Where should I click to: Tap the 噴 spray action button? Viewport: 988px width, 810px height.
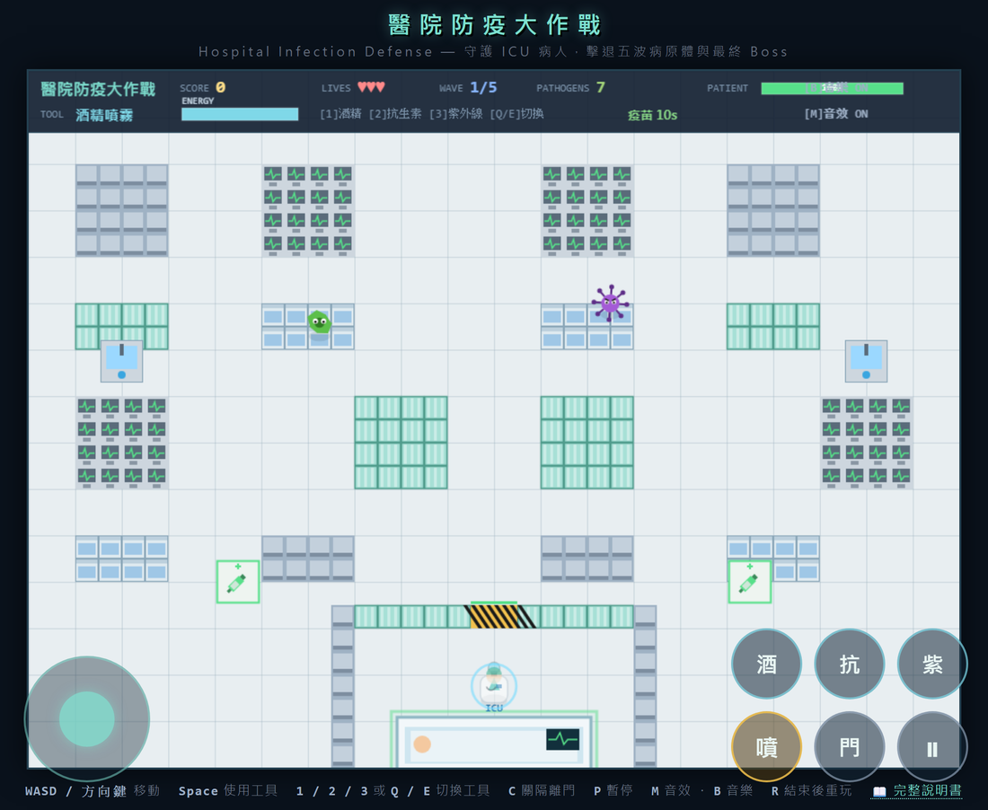(x=766, y=747)
